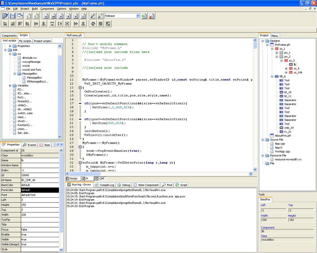
Task: Open the Build menu
Action: [x=35, y=9]
